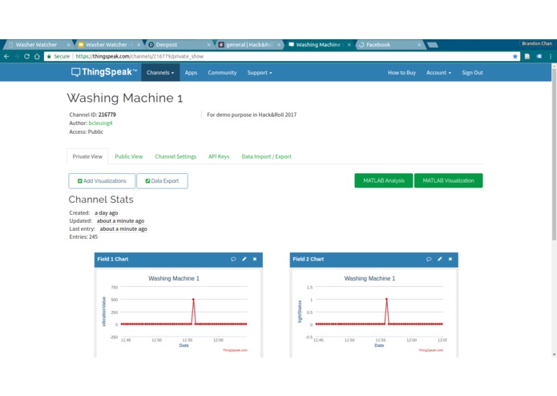The height and width of the screenshot is (396, 557).
Task: Select the Private View tab
Action: pyautogui.click(x=87, y=156)
